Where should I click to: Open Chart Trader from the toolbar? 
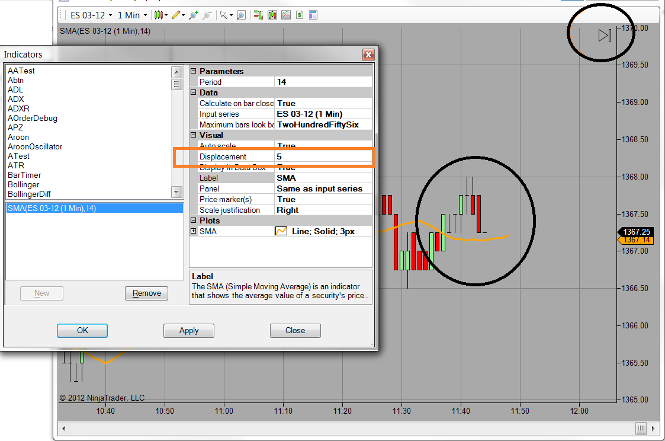pos(258,15)
